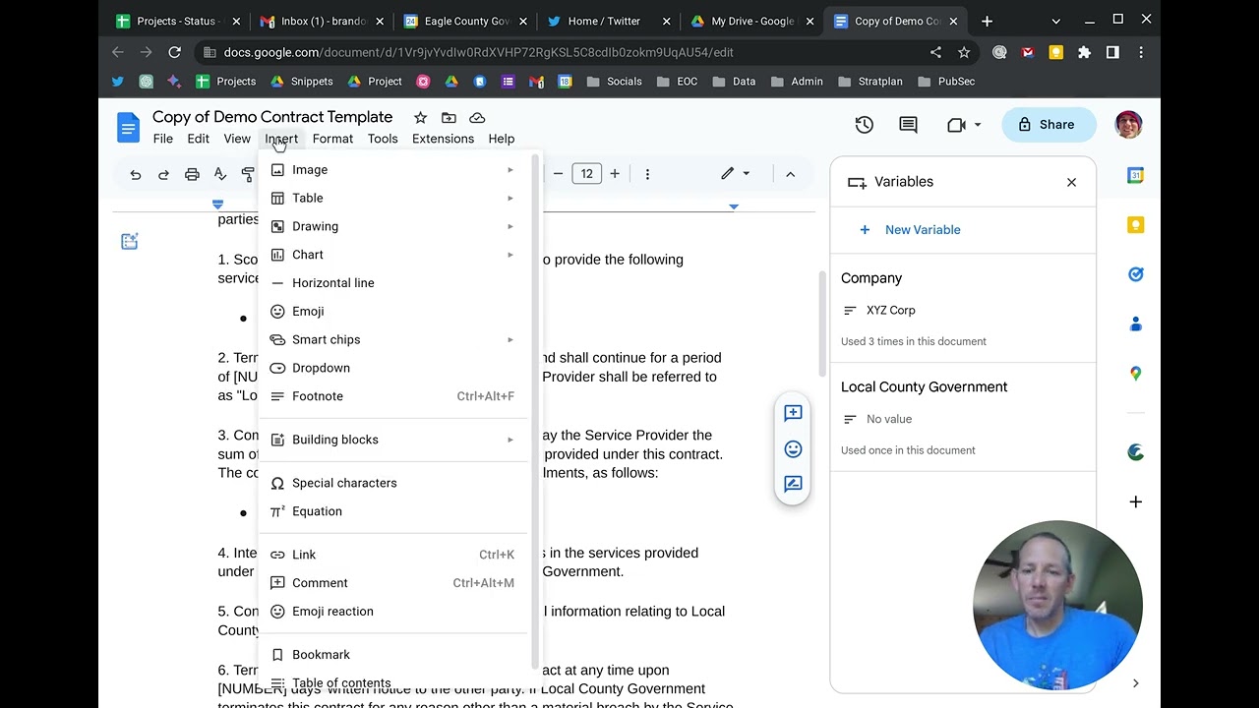
Task: Click the No value field under Local County Government
Action: 888,419
